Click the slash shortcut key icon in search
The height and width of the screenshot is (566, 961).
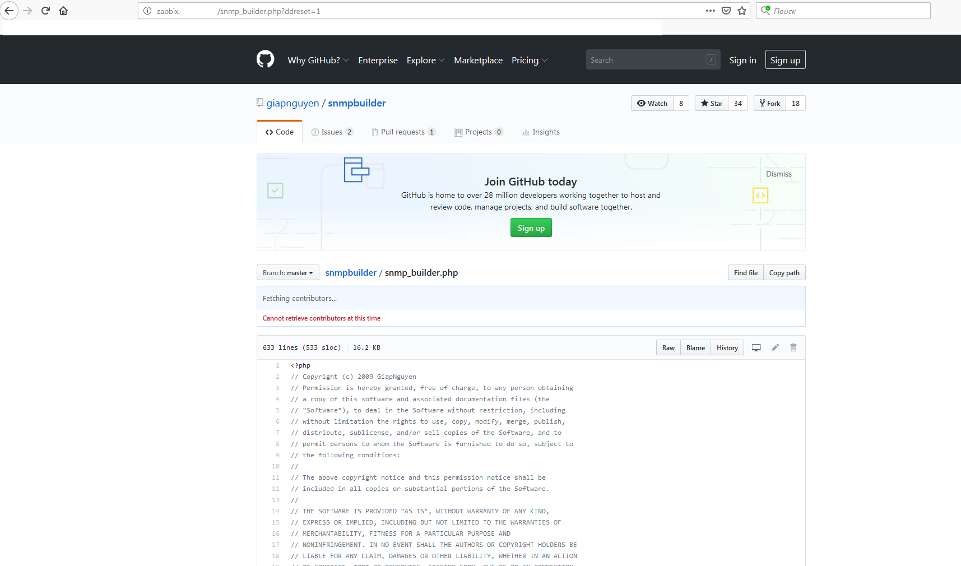711,60
